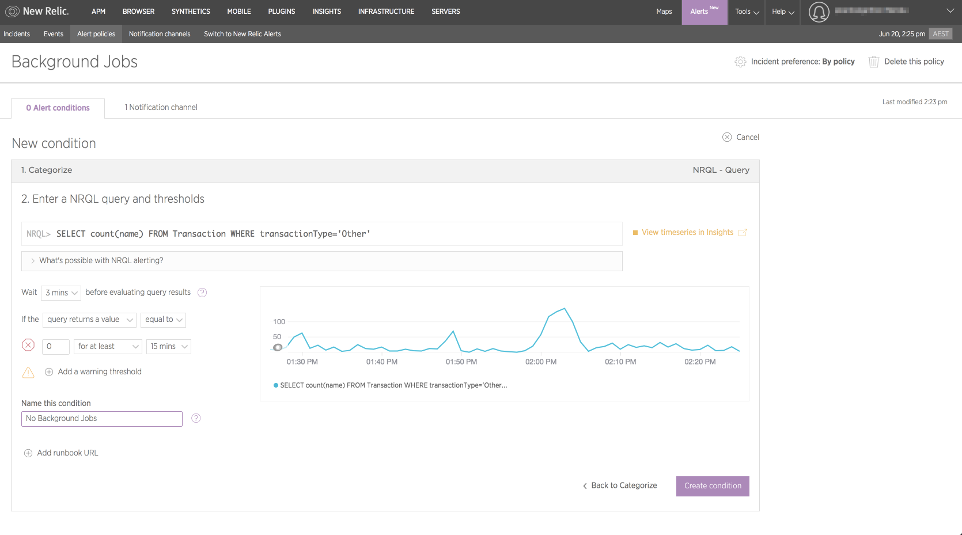Screen dimensions: 962x535
Task: Select the Alert policies sub-tab
Action: click(x=96, y=34)
